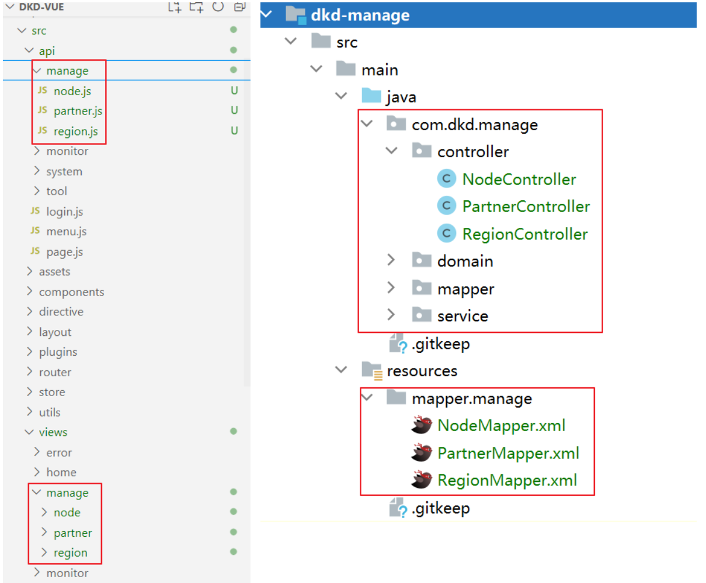The height and width of the screenshot is (583, 706).
Task: Click the dkd-manage module folder icon
Action: click(x=296, y=15)
